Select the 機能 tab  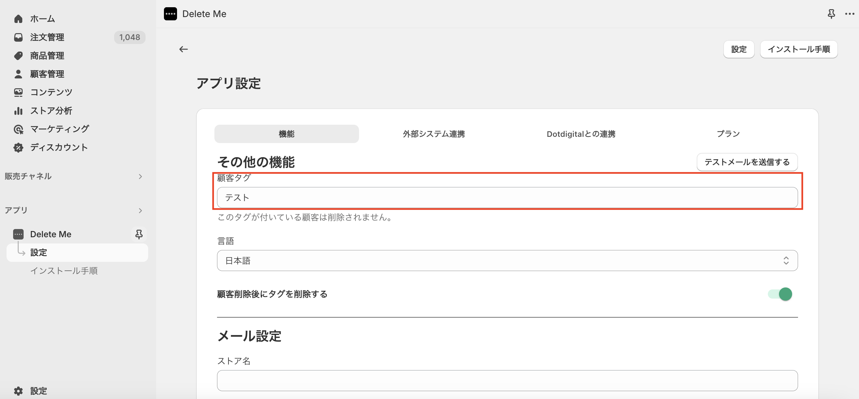287,134
